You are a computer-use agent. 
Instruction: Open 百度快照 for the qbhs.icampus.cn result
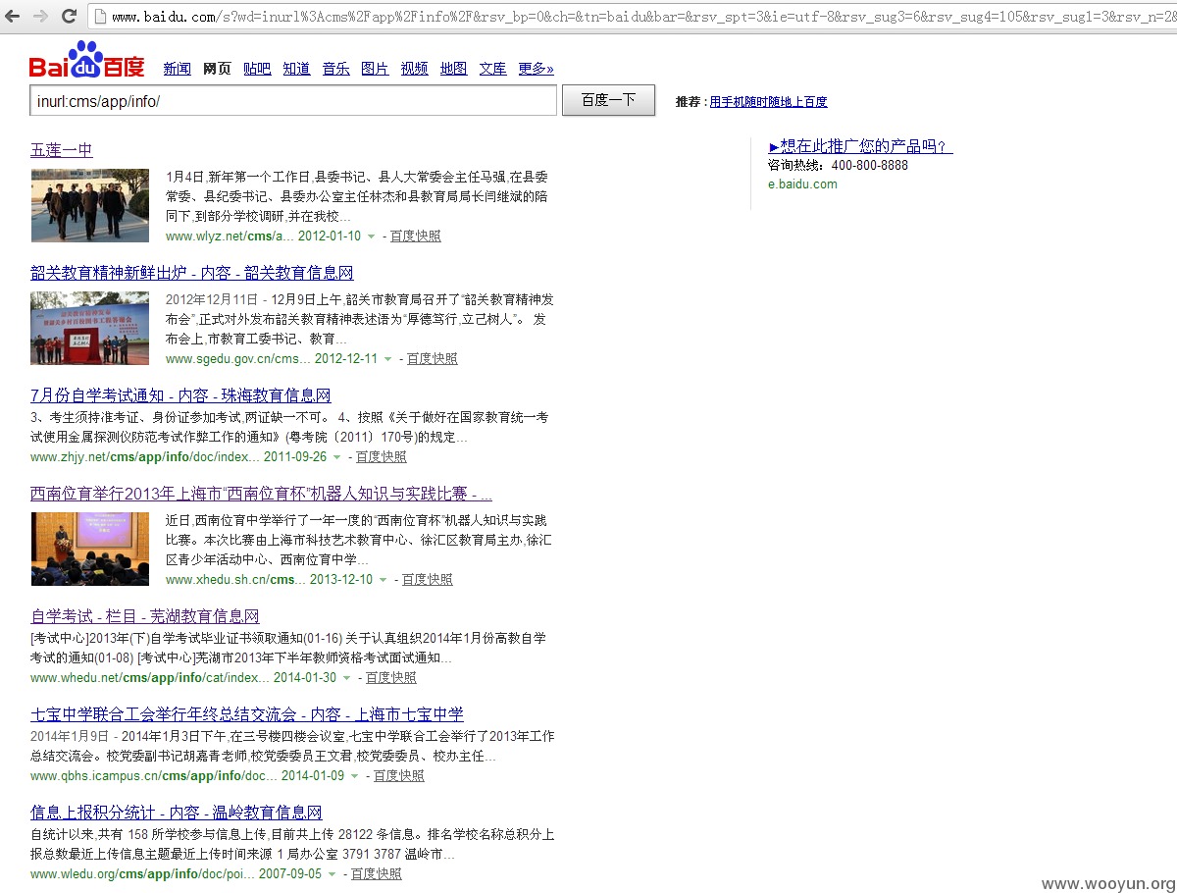coord(399,776)
